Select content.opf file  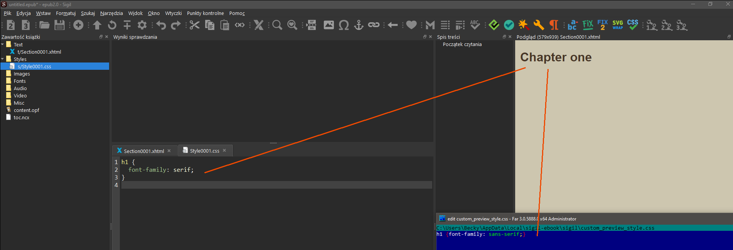[x=27, y=110]
